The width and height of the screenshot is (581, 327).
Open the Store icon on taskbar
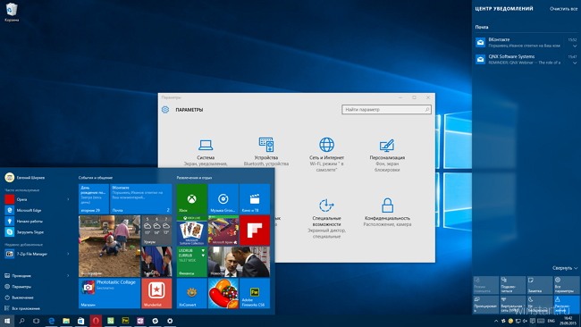[x=80, y=321]
